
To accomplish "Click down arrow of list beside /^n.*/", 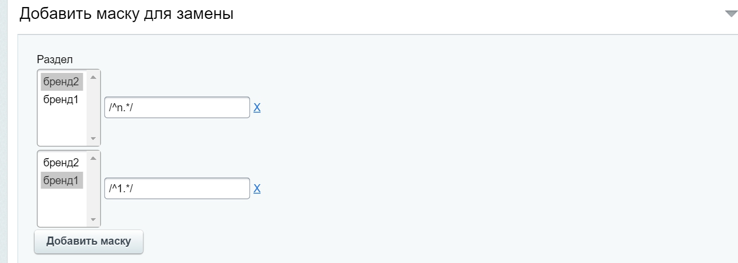I will click(93, 139).
